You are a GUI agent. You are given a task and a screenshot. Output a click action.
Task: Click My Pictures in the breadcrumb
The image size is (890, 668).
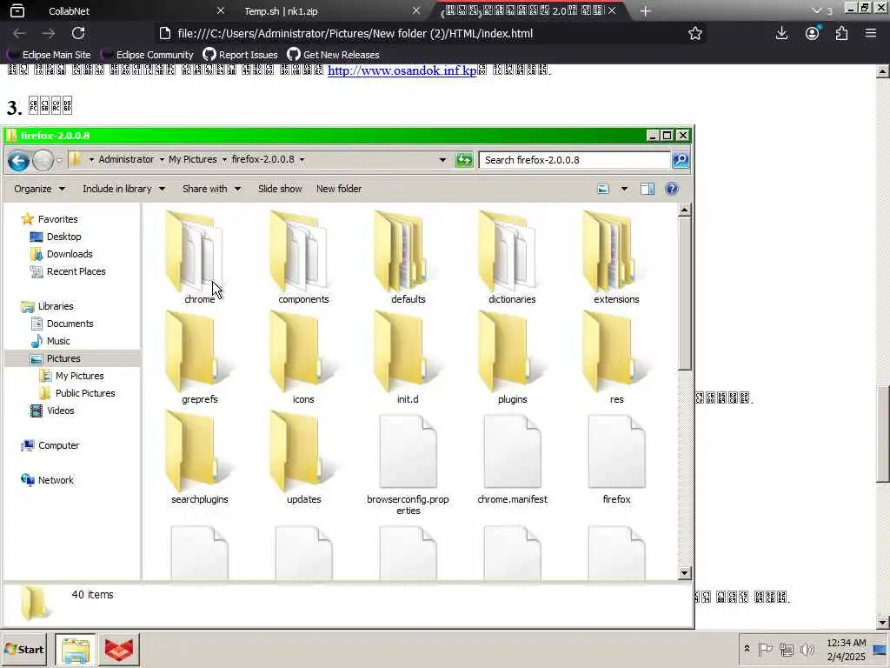click(x=192, y=160)
